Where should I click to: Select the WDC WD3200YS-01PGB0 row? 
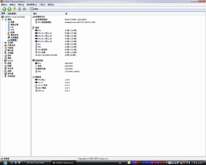[x=55, y=55]
